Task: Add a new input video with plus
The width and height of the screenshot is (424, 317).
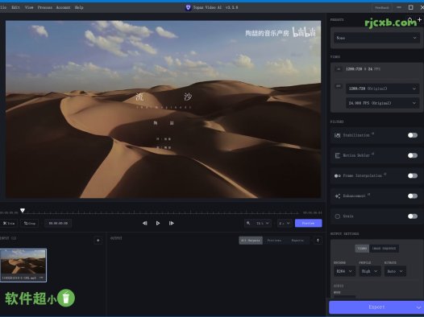Action: pyautogui.click(x=98, y=240)
